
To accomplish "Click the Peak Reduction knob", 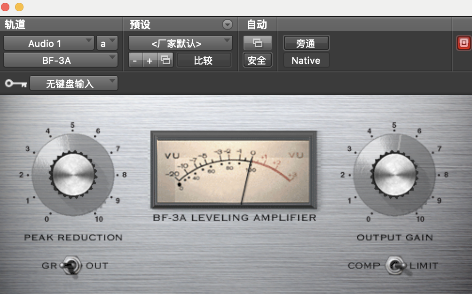I will pyautogui.click(x=73, y=174).
